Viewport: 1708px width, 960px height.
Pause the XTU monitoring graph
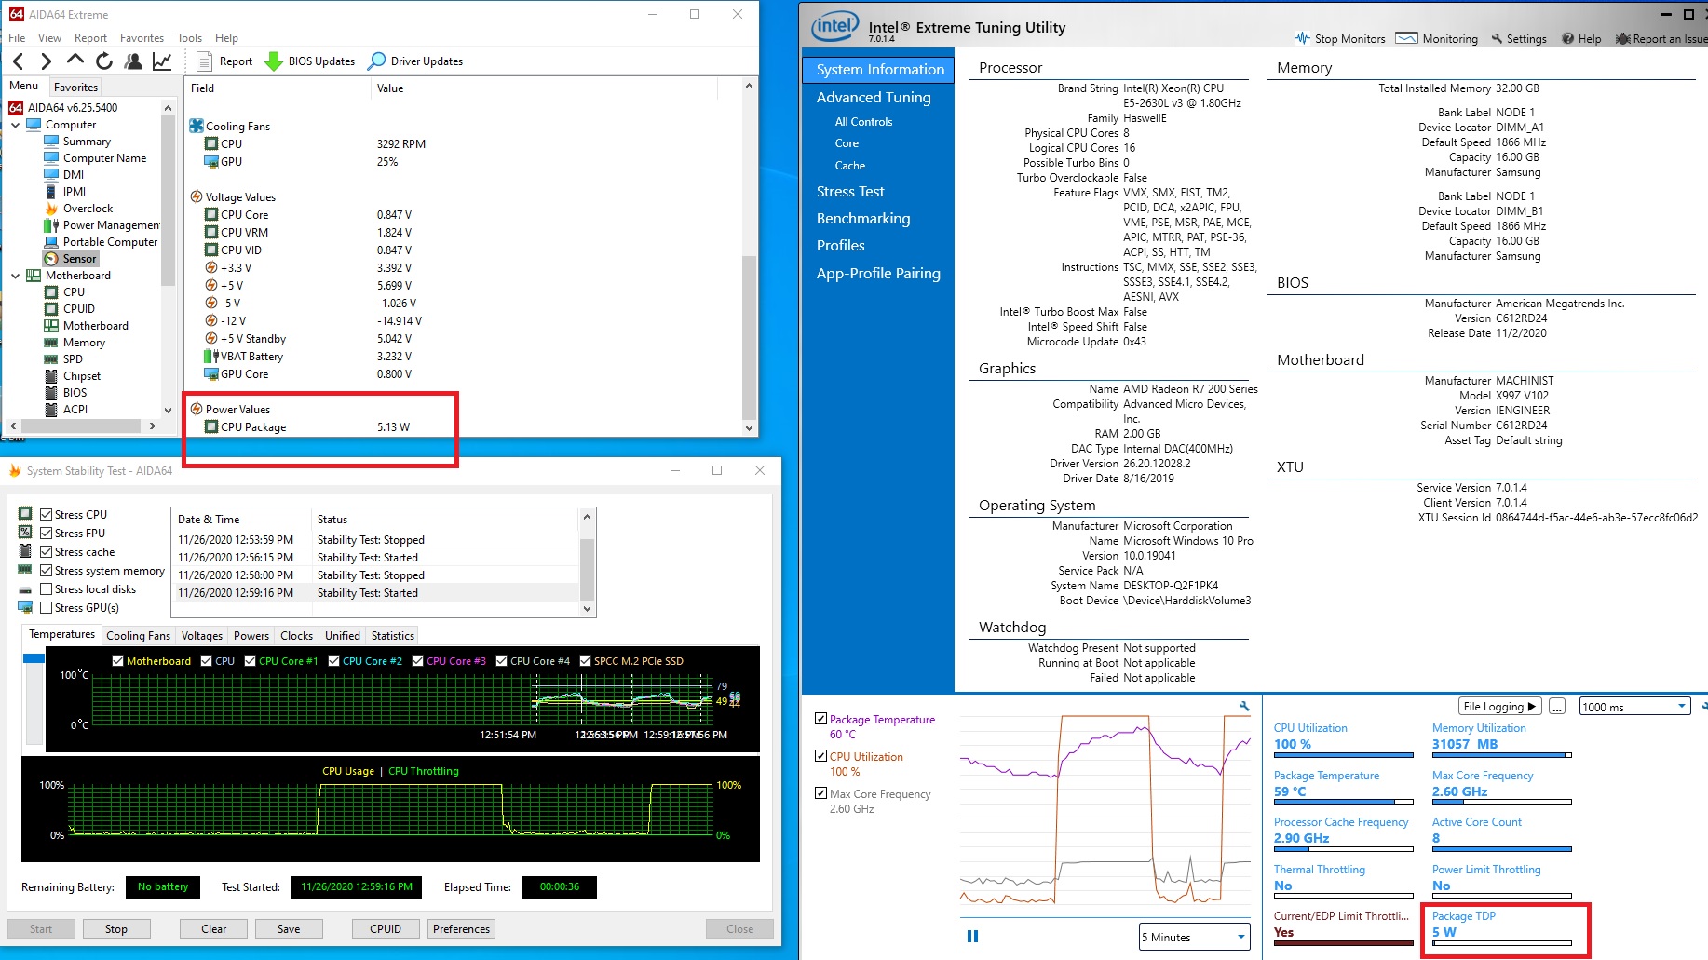pyautogui.click(x=972, y=937)
